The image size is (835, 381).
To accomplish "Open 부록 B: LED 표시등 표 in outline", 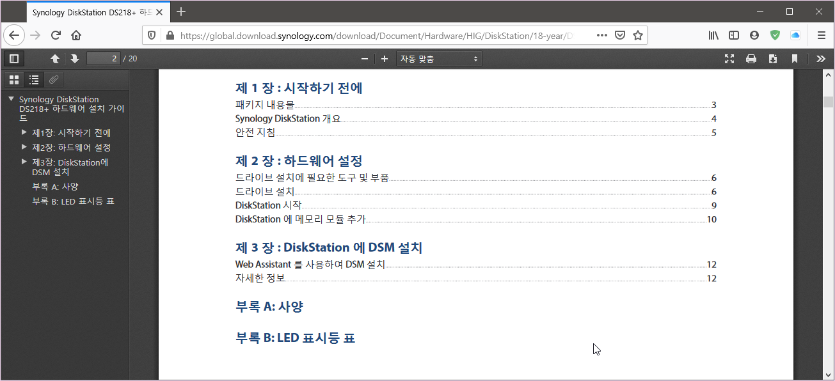I will pyautogui.click(x=73, y=201).
